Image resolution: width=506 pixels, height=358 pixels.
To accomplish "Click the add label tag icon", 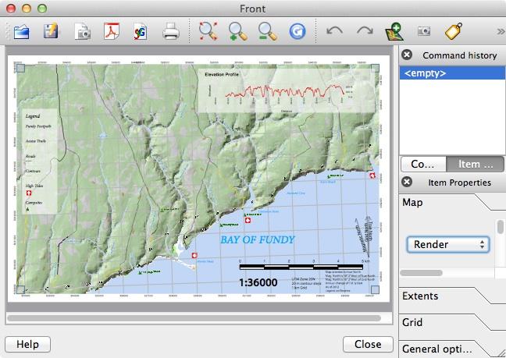I will (454, 32).
